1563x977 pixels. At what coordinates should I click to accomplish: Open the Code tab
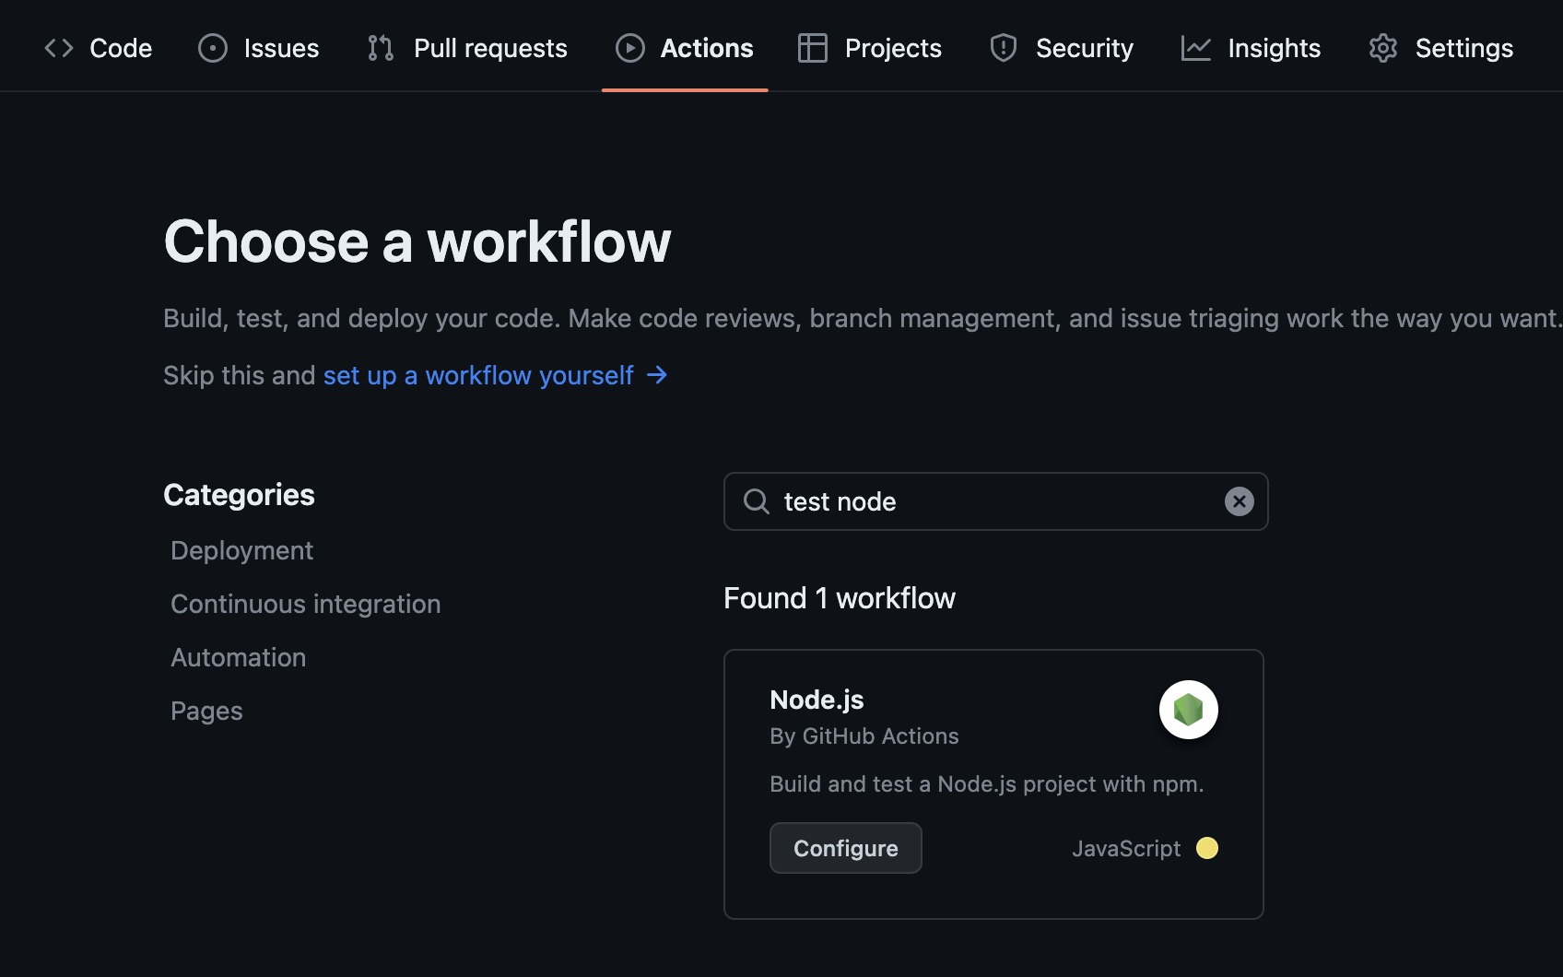[x=120, y=47]
